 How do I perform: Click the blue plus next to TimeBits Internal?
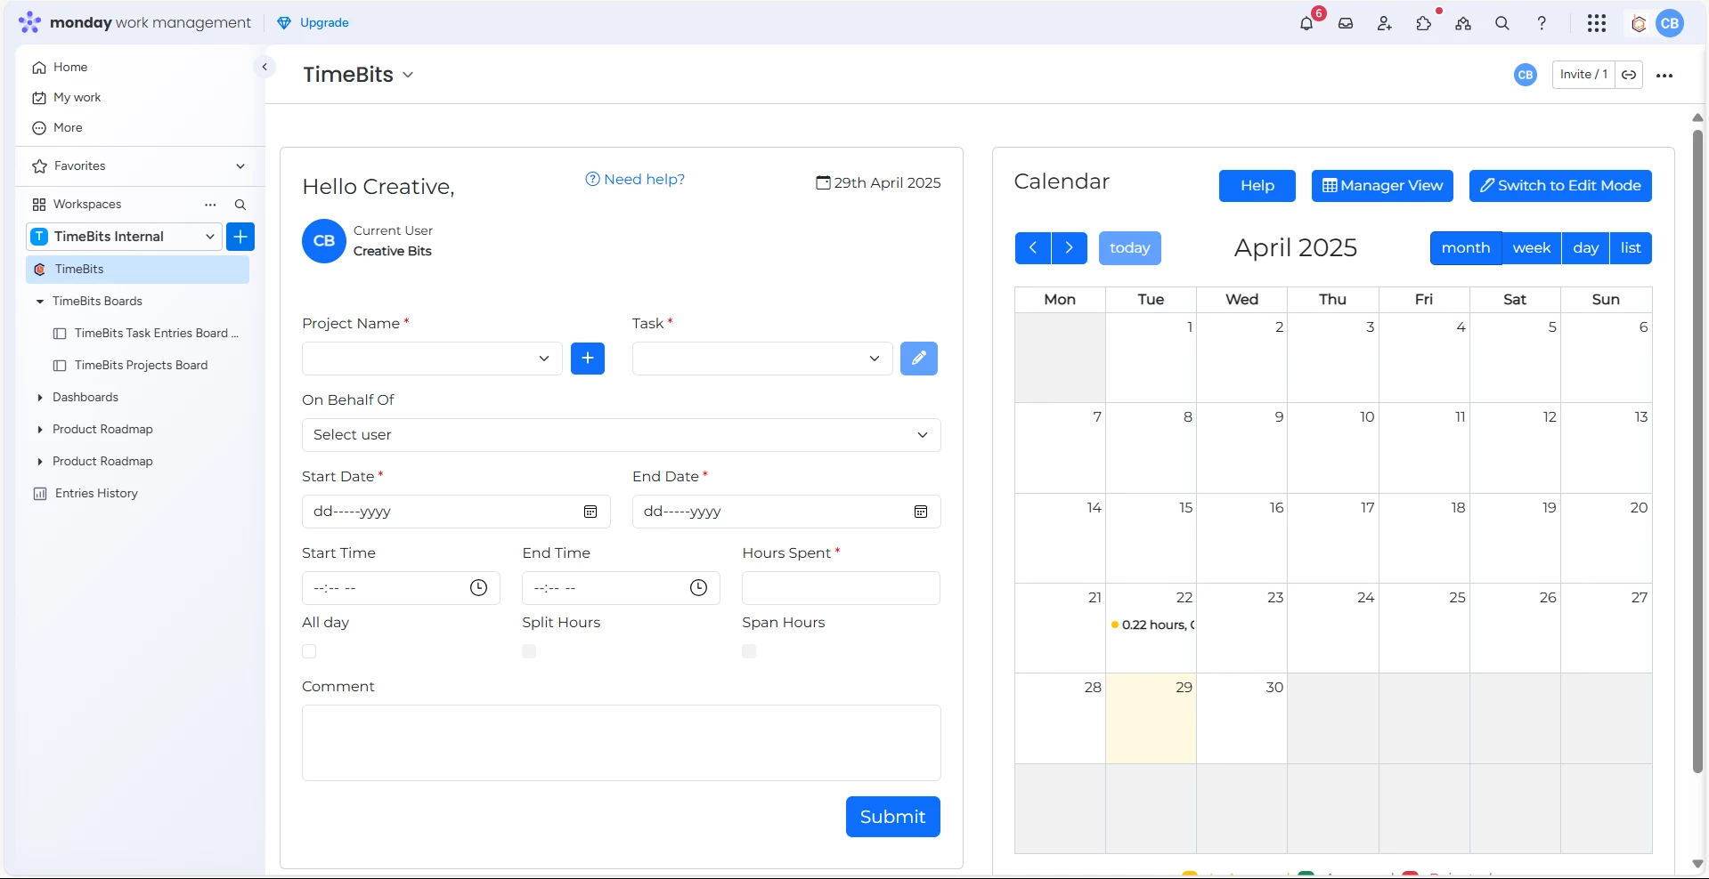[x=240, y=237]
